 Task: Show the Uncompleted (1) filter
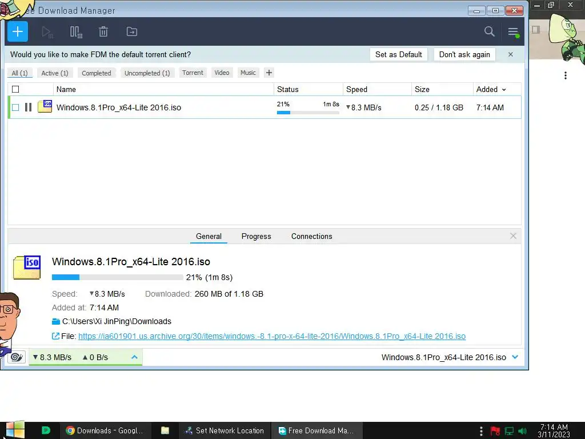click(x=147, y=73)
